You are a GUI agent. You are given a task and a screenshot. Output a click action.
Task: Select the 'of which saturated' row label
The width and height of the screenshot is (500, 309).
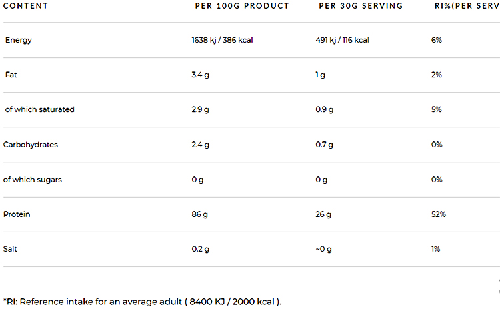(x=39, y=109)
